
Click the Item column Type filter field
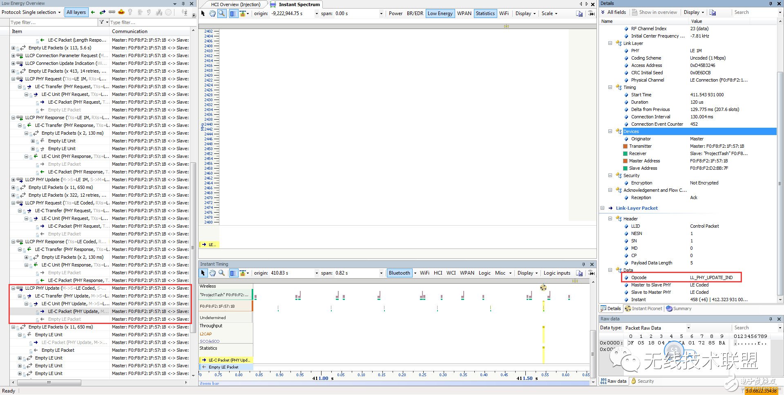[54, 22]
